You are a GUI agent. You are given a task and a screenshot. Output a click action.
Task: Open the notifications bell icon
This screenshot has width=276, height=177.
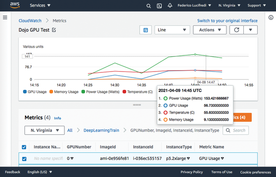(170, 6)
